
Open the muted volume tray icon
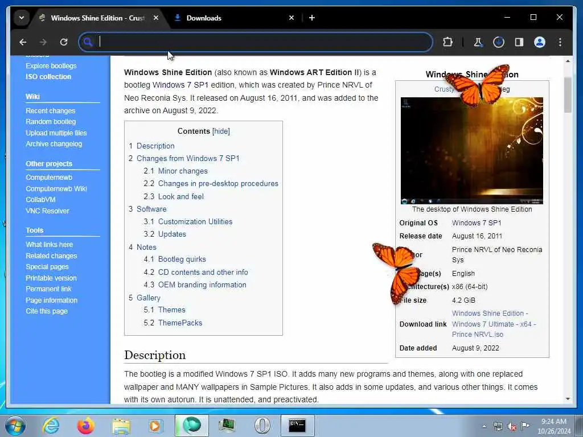[x=512, y=427]
